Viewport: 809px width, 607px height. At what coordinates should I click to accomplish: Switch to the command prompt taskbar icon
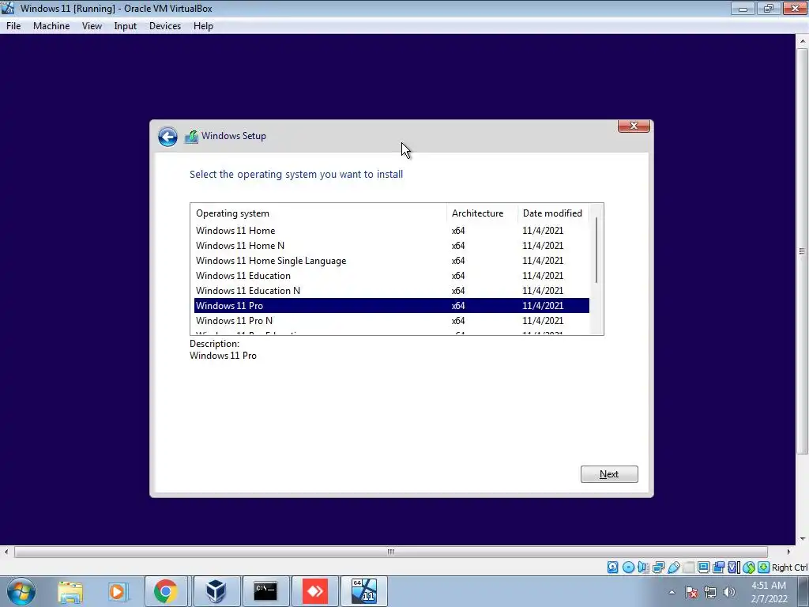(265, 591)
